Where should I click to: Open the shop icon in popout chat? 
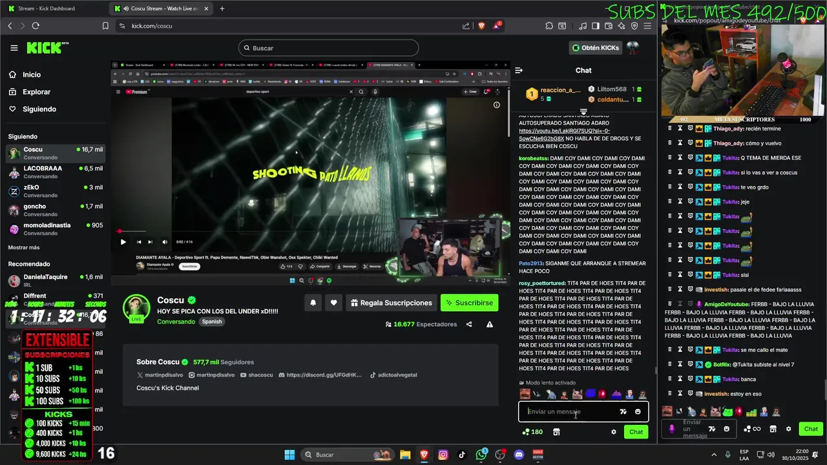coord(773,429)
